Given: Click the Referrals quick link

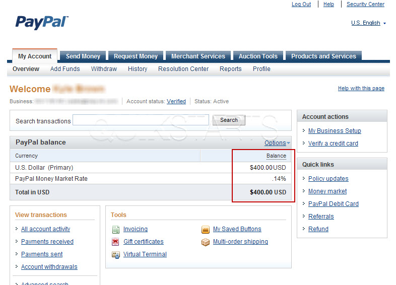Looking at the screenshot, I should [321, 217].
